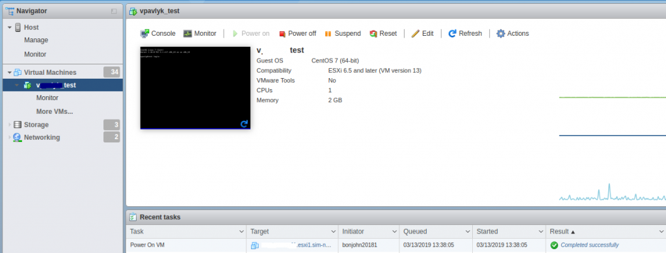Select Manage under Host
666x253 pixels.
pos(36,40)
